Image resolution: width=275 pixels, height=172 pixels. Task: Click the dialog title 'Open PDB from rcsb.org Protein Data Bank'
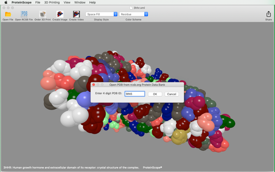137,85
